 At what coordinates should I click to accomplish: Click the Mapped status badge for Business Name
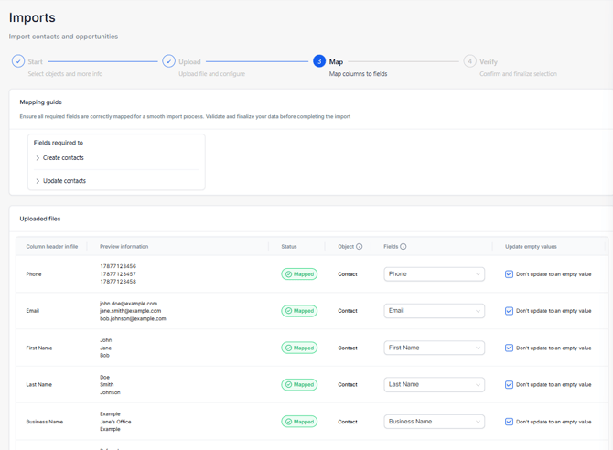299,422
